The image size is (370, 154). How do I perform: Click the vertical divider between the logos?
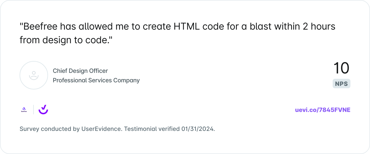pyautogui.click(x=33, y=110)
